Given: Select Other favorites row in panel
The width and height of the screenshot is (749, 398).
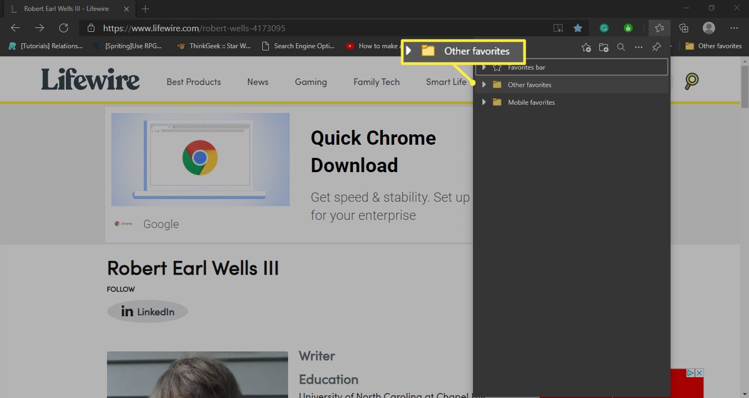Looking at the screenshot, I should [571, 84].
